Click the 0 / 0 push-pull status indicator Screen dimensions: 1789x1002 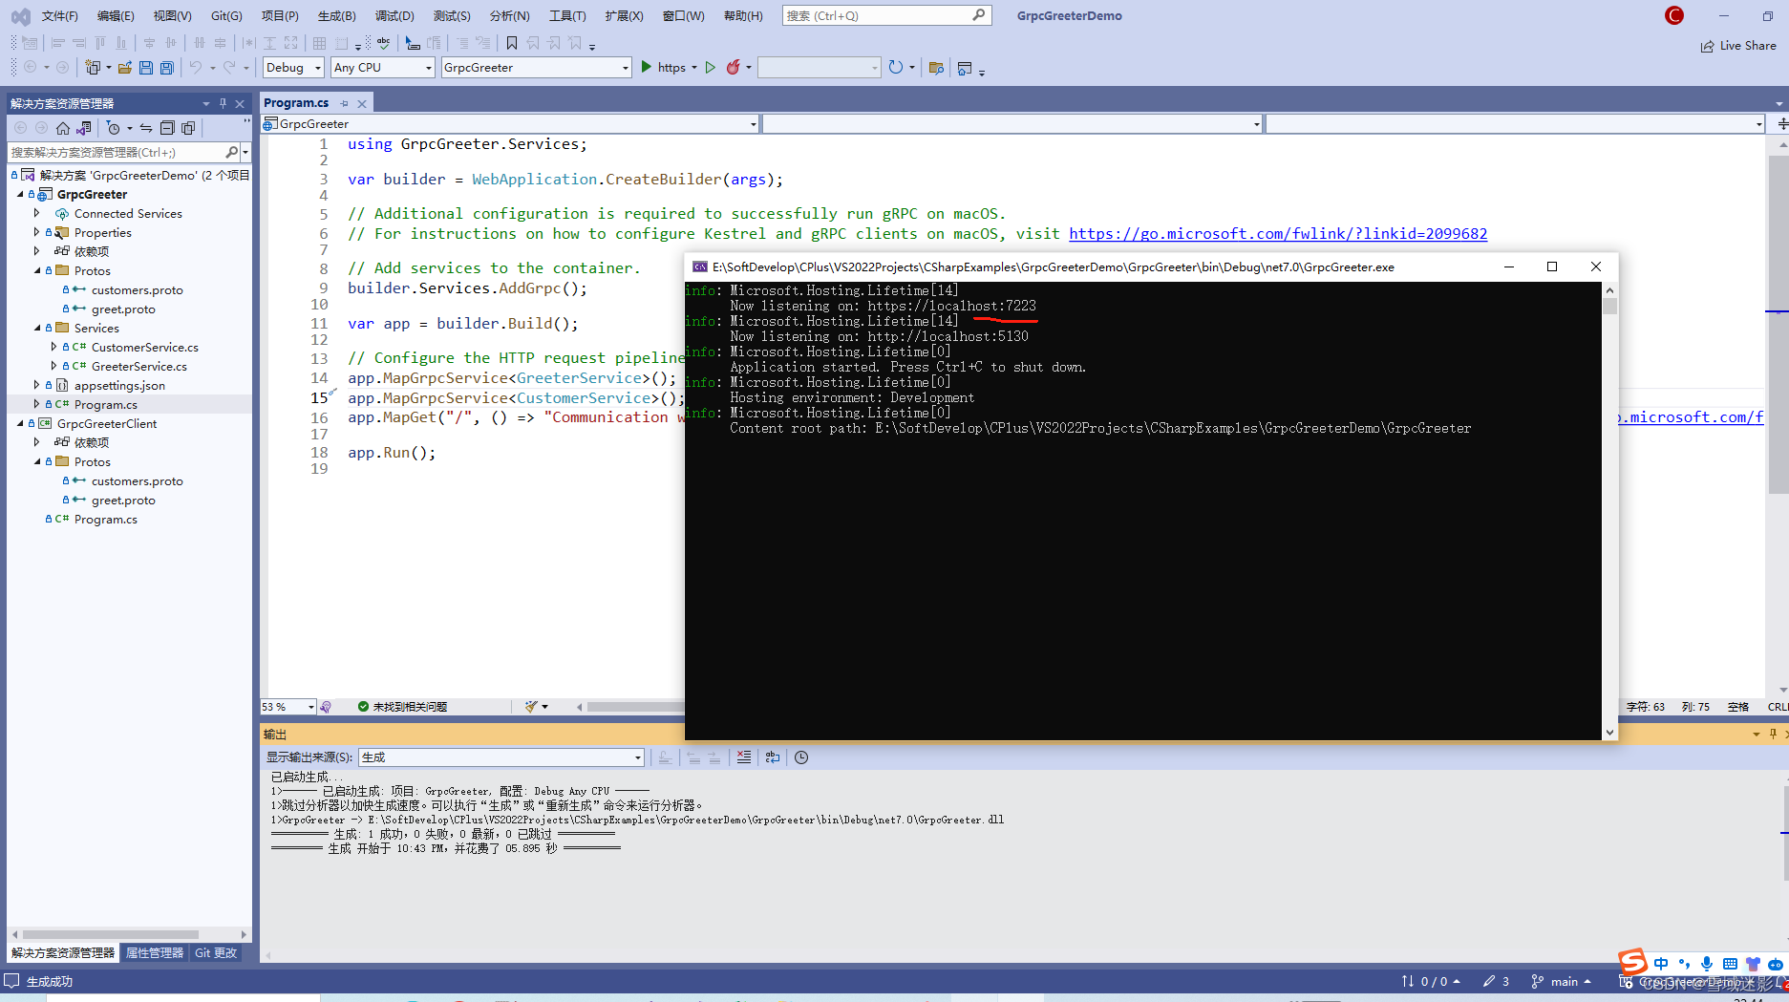point(1431,982)
